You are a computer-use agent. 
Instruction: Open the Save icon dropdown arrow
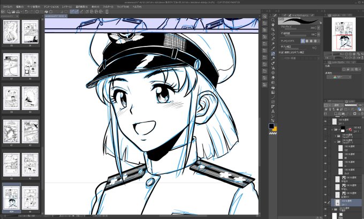pyautogui.click(x=21, y=12)
